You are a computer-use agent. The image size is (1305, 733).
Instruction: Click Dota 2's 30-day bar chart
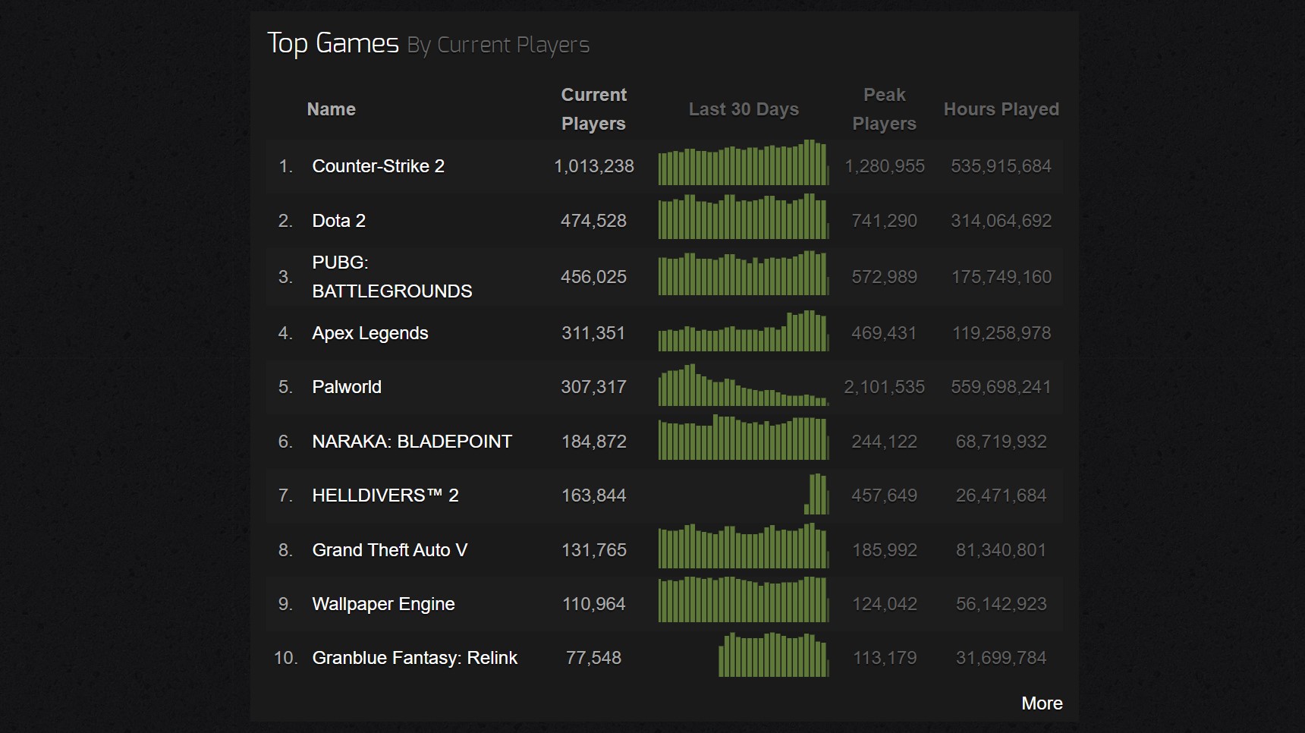(744, 217)
